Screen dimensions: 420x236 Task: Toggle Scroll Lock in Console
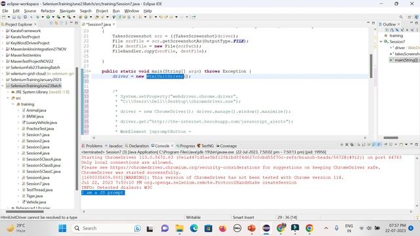[364, 144]
